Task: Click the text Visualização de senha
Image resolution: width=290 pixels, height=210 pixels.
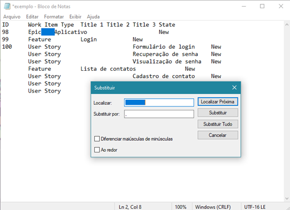Action: click(167, 61)
